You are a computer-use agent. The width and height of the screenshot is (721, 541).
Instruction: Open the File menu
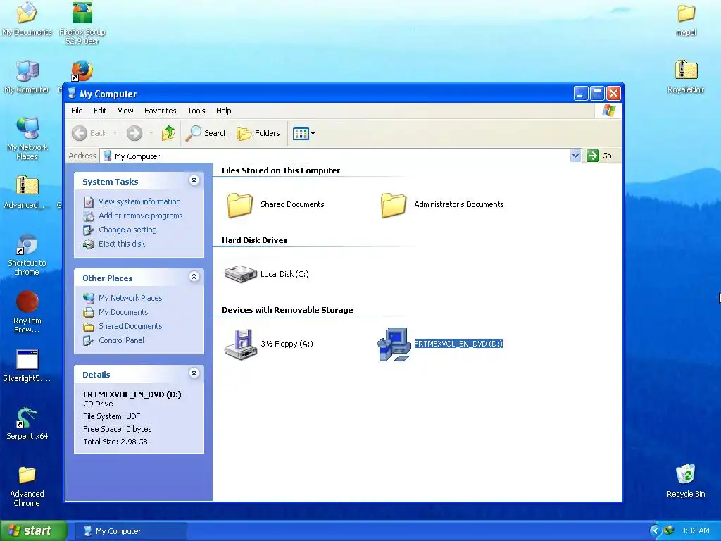(x=77, y=111)
